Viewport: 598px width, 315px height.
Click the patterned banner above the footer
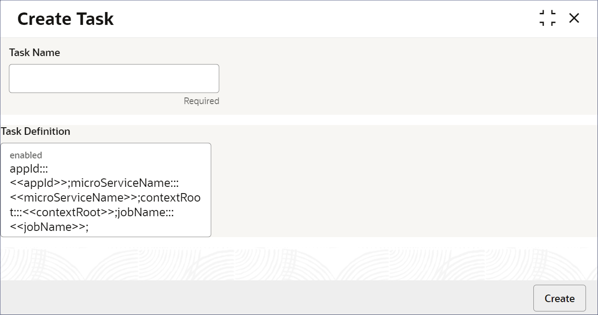299,262
